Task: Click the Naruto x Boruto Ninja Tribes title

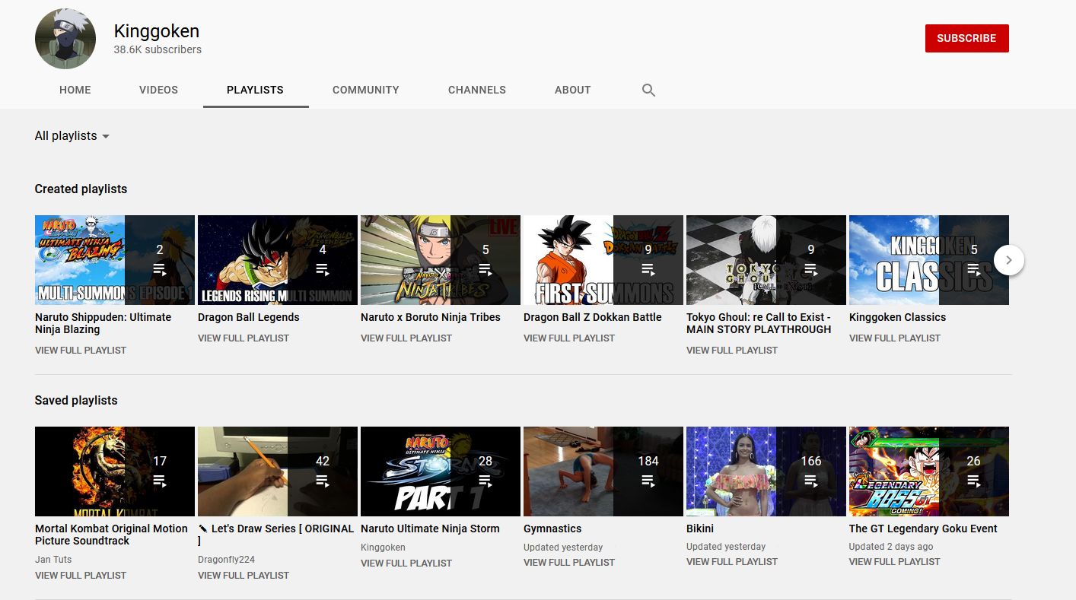Action: tap(431, 317)
